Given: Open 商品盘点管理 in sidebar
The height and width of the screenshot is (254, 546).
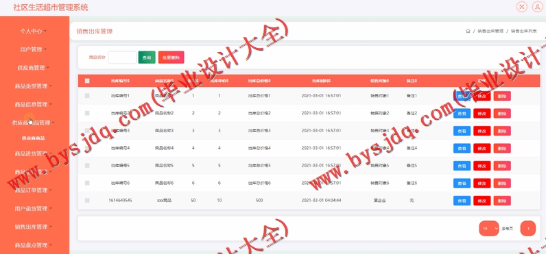Looking at the screenshot, I should (x=34, y=245).
